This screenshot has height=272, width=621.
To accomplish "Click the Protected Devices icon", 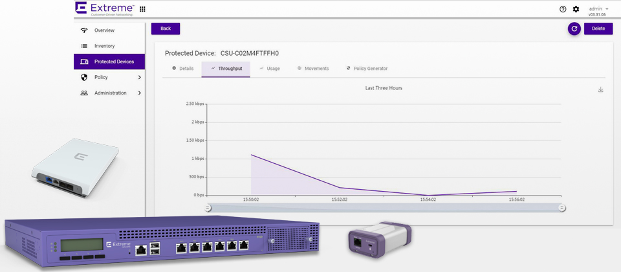I will (84, 62).
